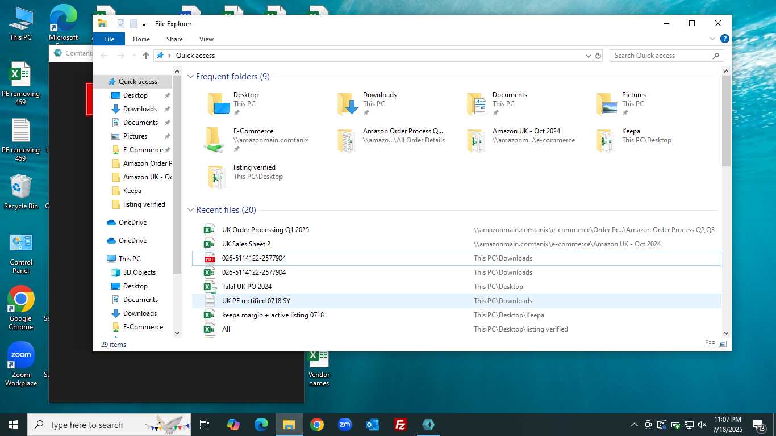Image resolution: width=776 pixels, height=436 pixels.
Task: Click the address bar Quick access path
Action: [x=195, y=56]
